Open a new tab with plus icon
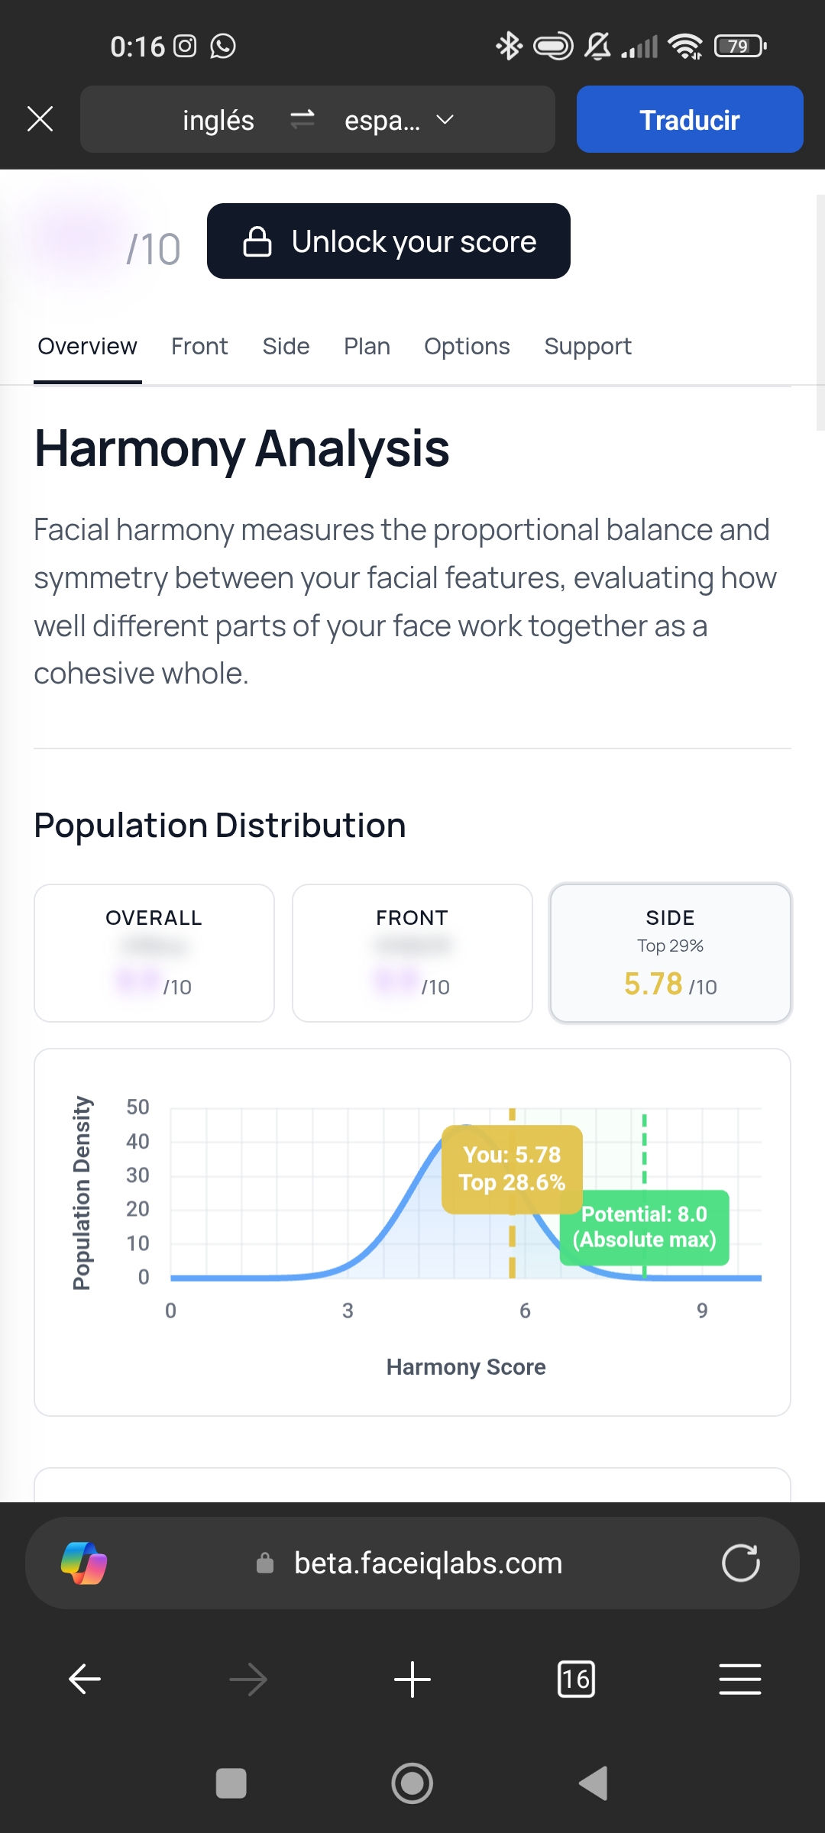The image size is (825, 1833). tap(412, 1679)
